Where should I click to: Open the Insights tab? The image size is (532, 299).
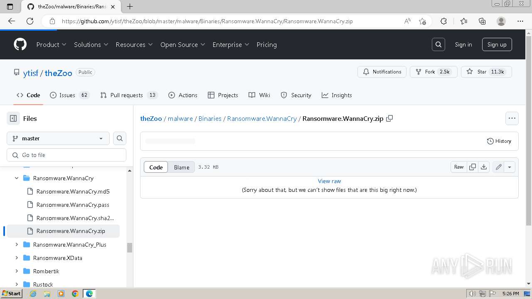pos(337,95)
